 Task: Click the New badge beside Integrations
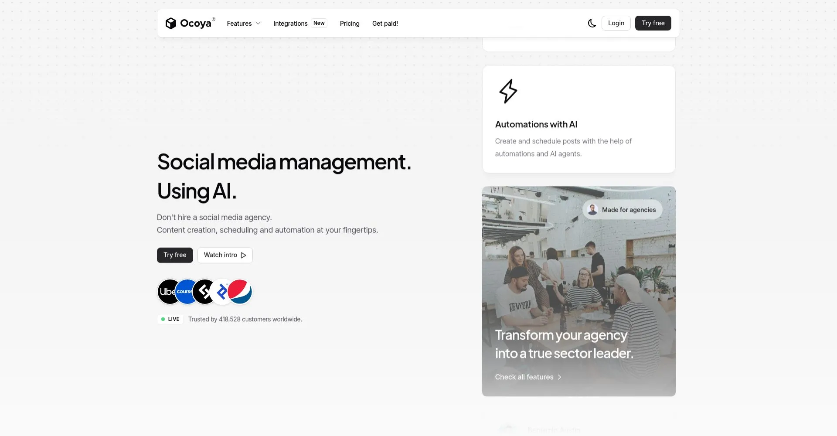(319, 23)
